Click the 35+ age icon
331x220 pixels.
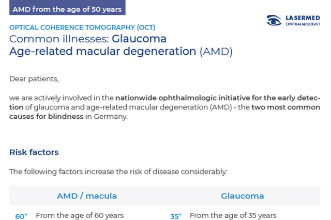tap(176, 216)
